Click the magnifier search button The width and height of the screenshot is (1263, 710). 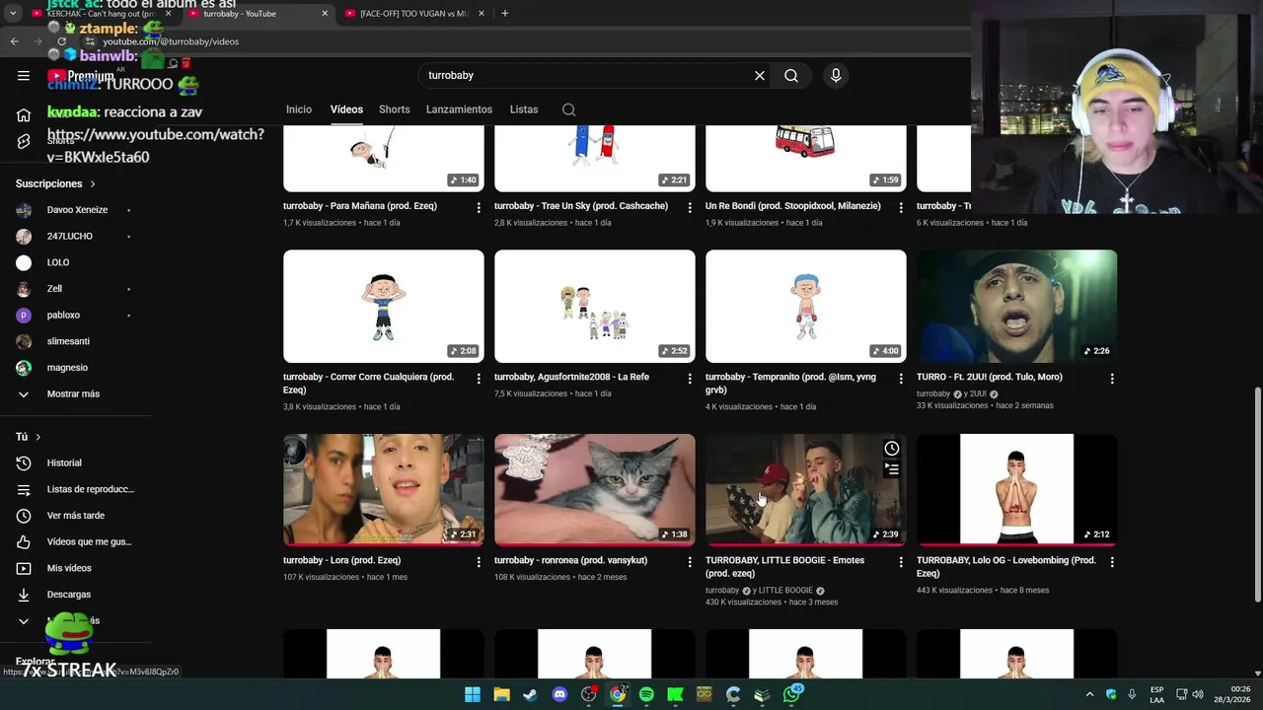[791, 76]
